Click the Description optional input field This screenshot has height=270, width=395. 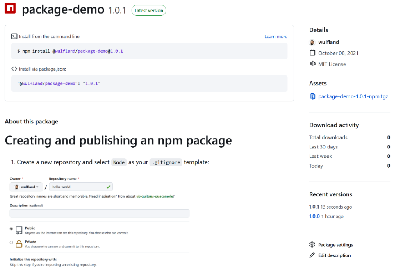pos(100,213)
